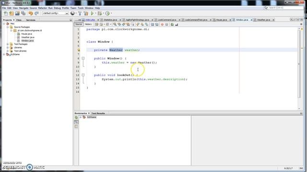The height and width of the screenshot is (172, 307).
Task: Click the bottom icon in Bookmarks side toolbar
Action: click(76, 127)
